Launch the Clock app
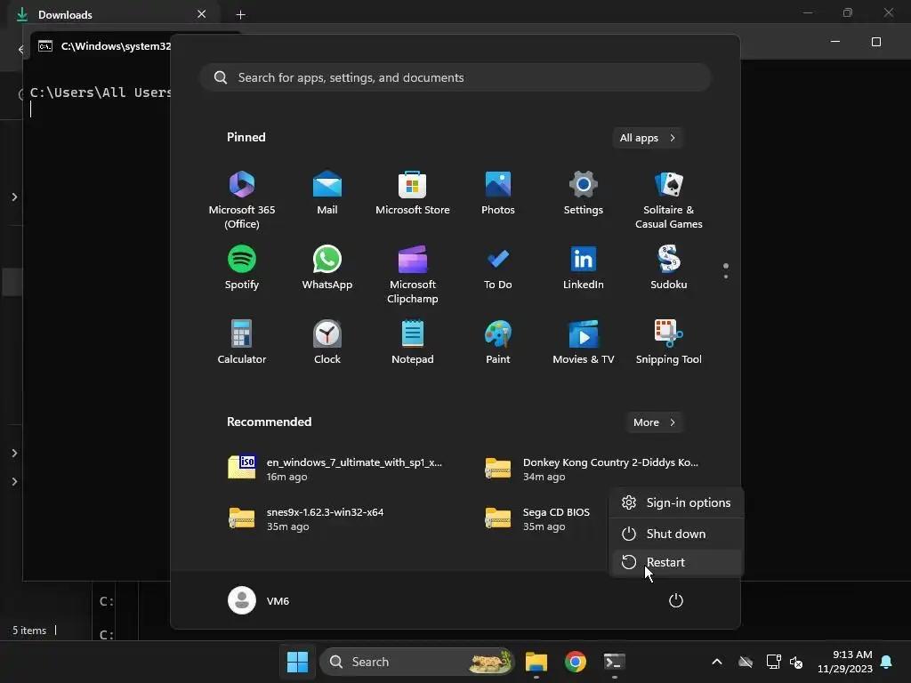 327,342
